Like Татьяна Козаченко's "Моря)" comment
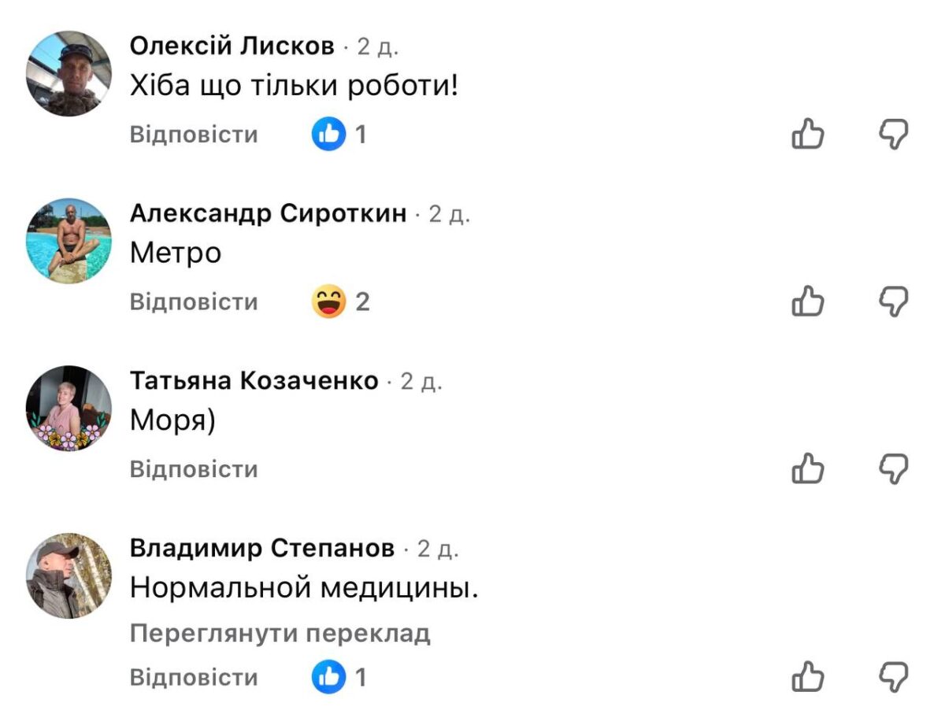 (x=807, y=469)
